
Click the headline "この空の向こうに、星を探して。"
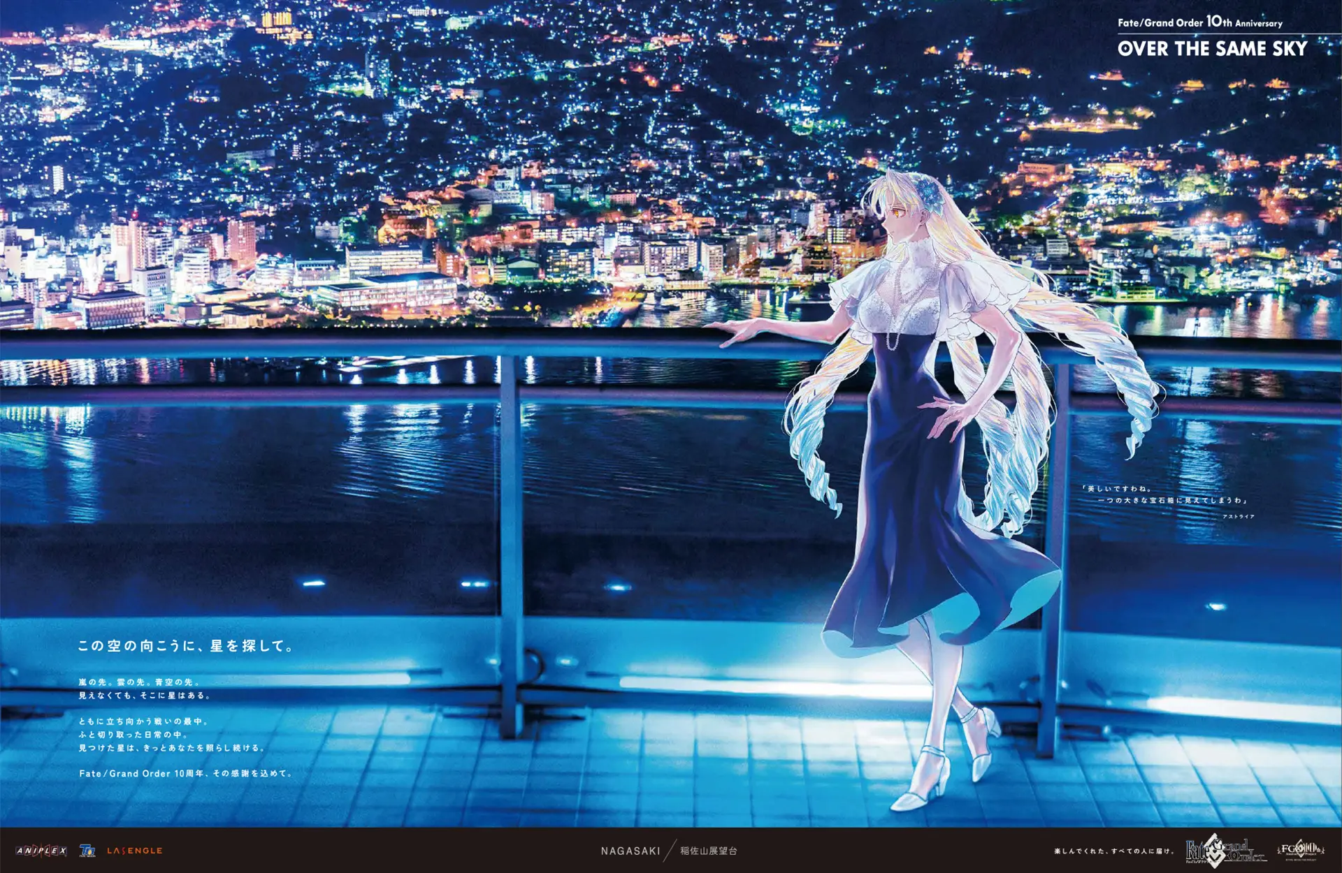[185, 646]
